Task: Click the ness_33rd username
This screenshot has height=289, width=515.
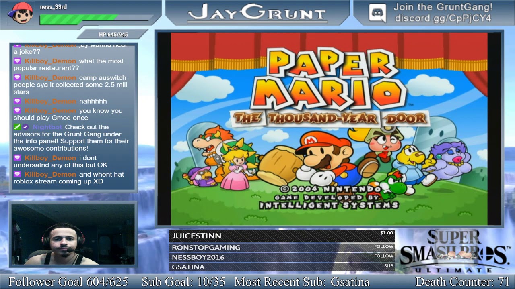Action: [x=53, y=7]
